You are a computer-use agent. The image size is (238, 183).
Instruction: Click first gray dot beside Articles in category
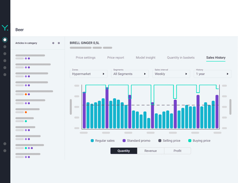click(53, 43)
